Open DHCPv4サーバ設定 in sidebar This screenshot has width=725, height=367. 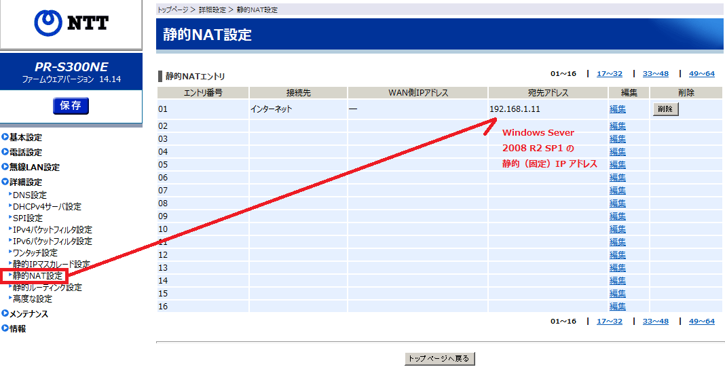point(47,207)
